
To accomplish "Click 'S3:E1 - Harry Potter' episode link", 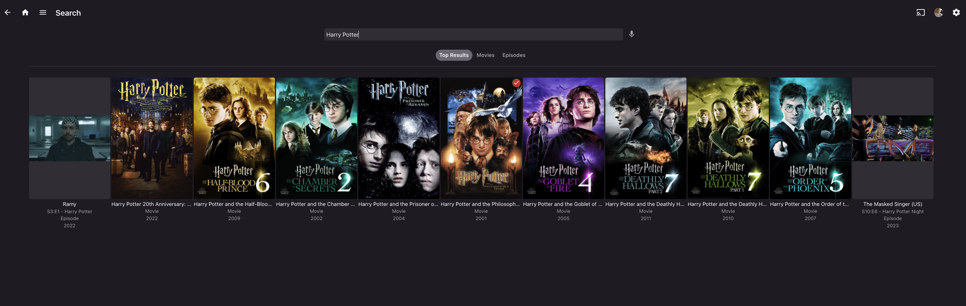I will point(70,211).
